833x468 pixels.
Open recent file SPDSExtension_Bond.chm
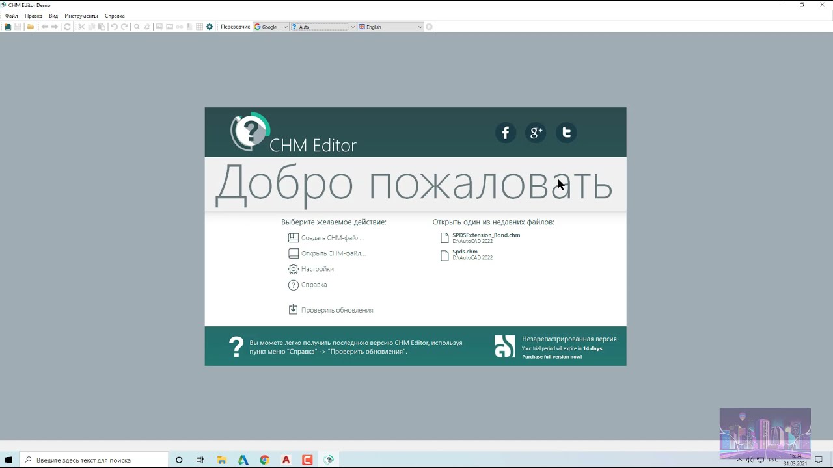point(486,235)
